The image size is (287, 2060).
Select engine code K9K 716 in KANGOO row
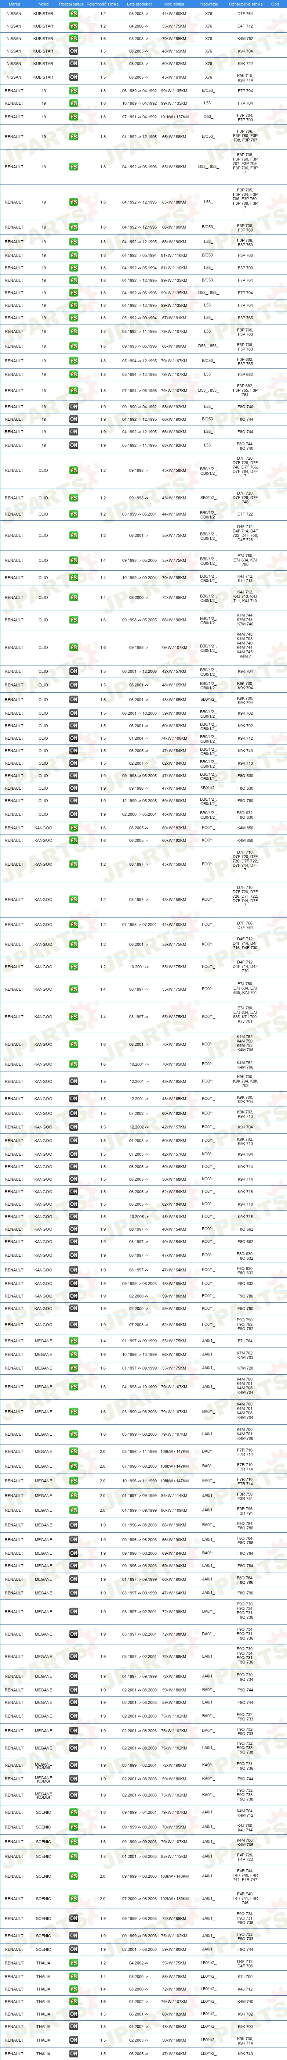[x=246, y=1217]
